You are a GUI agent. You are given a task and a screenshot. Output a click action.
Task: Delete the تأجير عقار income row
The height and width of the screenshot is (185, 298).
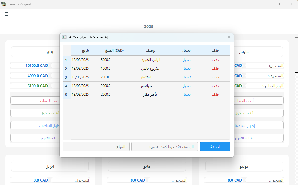(215, 95)
